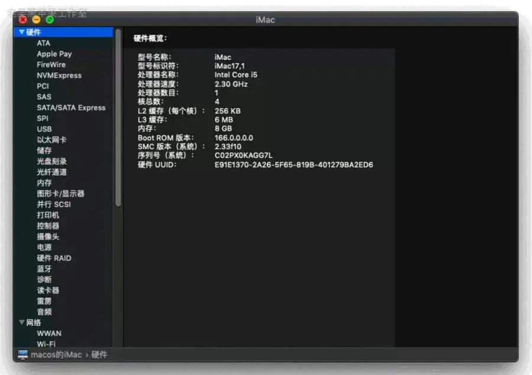The image size is (532, 375).
Task: Open Apple Pay hardware section
Action: pyautogui.click(x=54, y=54)
